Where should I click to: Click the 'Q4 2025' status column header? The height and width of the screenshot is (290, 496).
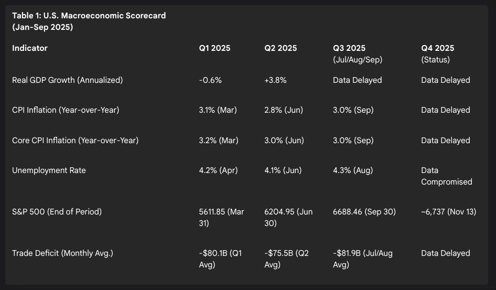(438, 48)
